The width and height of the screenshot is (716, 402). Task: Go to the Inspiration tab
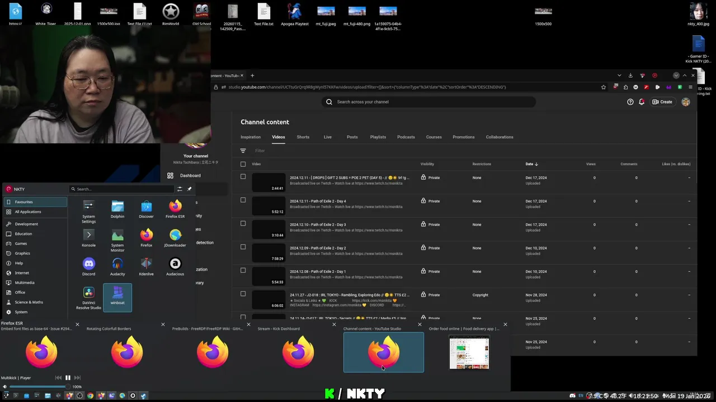[x=251, y=137]
